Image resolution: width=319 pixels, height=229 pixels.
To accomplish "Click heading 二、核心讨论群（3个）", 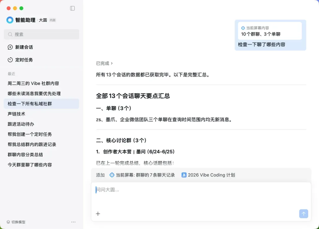I will click(121, 140).
